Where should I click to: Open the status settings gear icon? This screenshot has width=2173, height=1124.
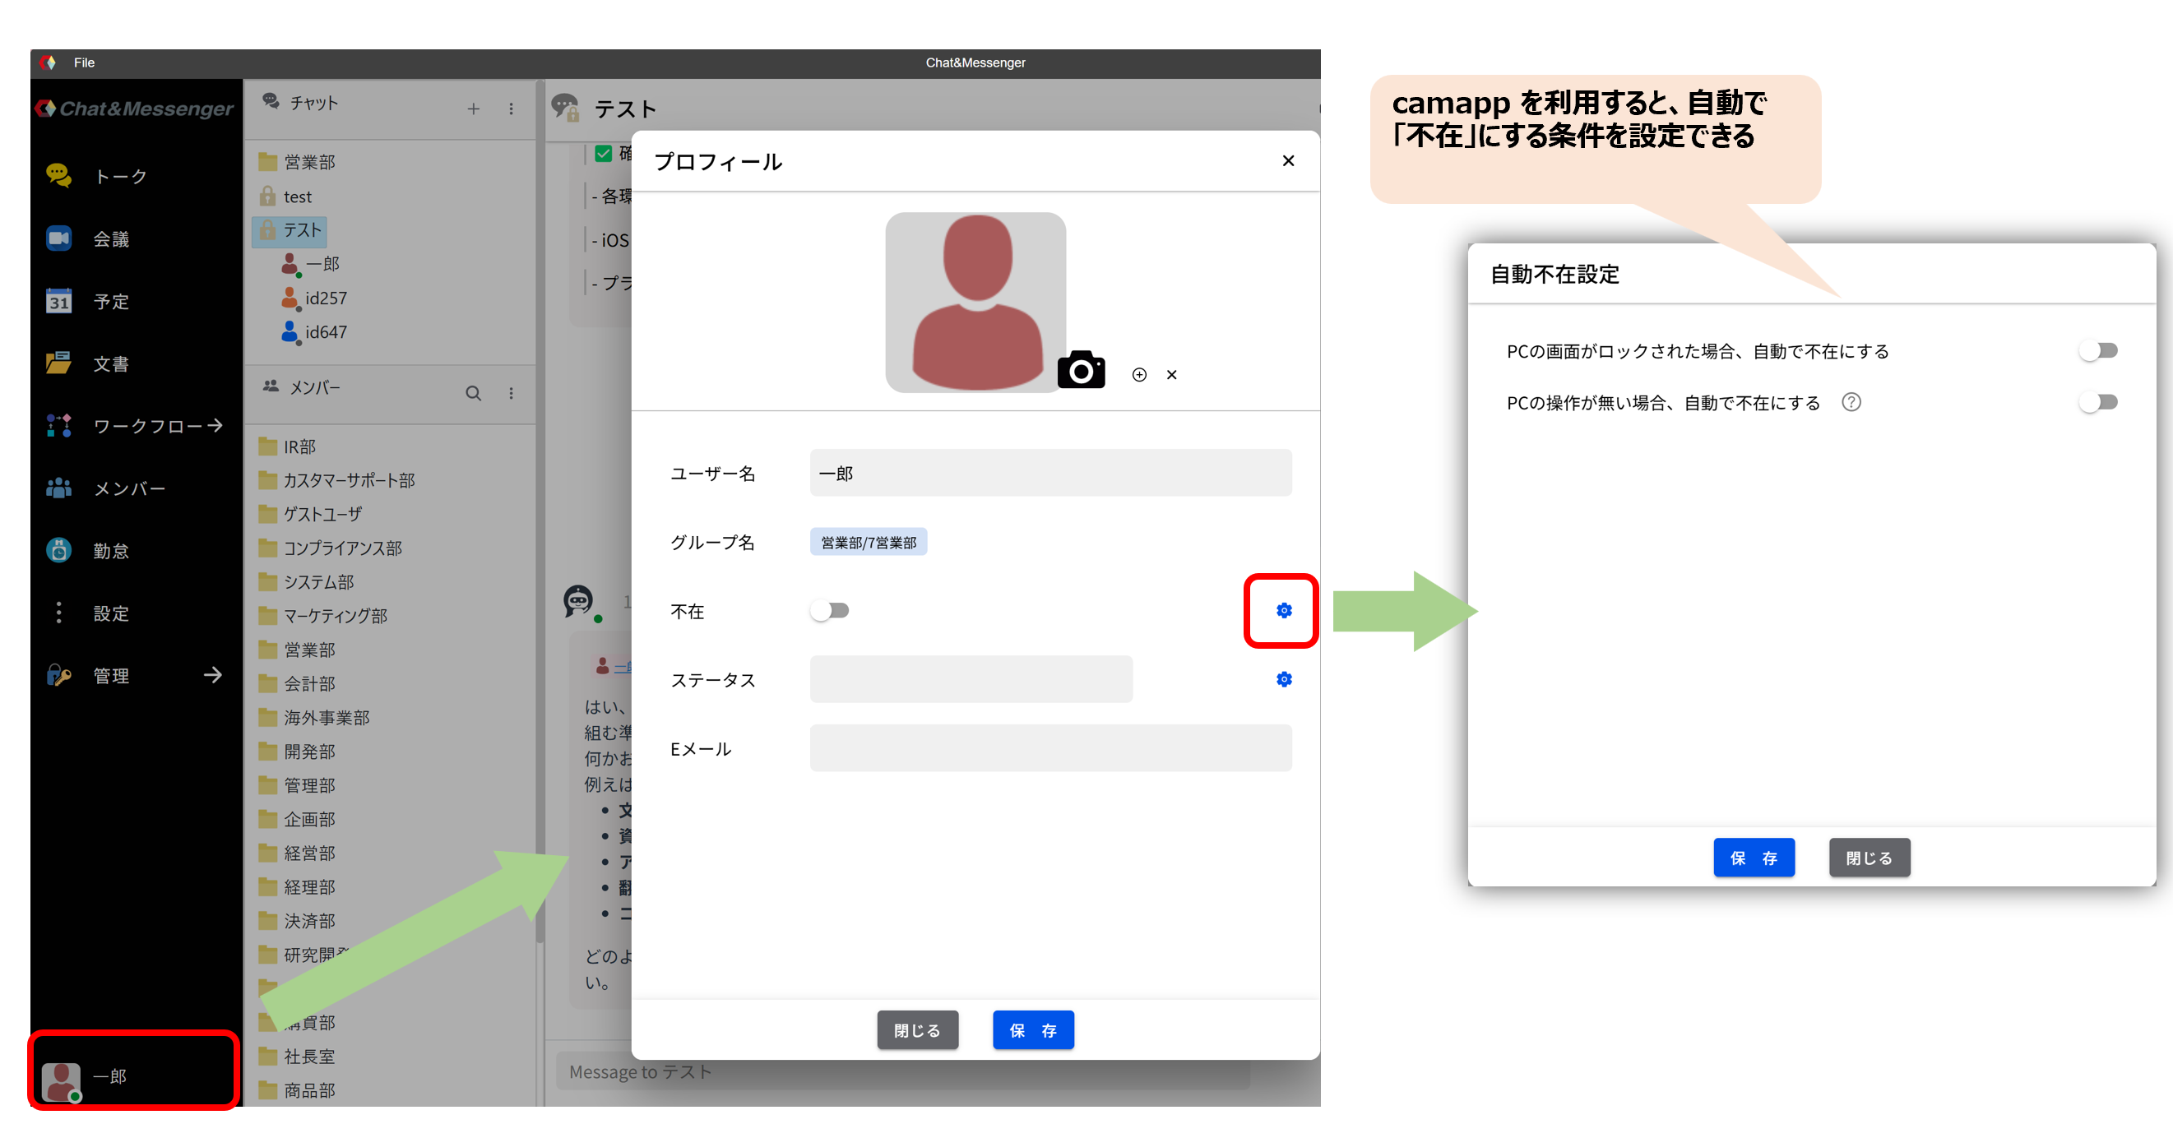tap(1283, 680)
